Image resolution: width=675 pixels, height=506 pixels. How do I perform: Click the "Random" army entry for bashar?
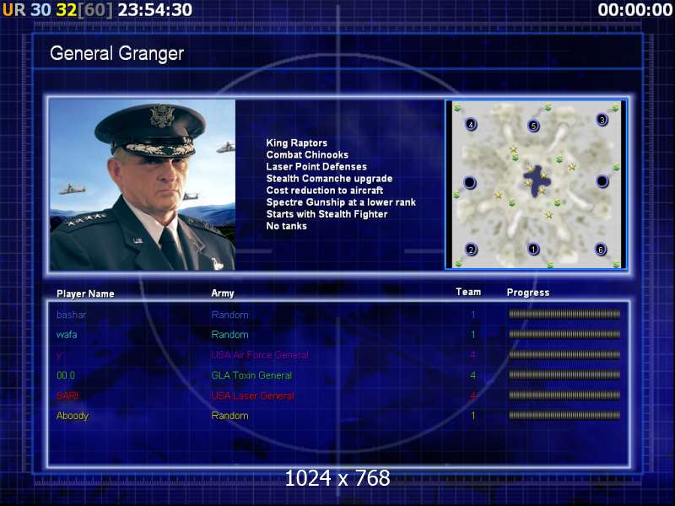pos(229,315)
